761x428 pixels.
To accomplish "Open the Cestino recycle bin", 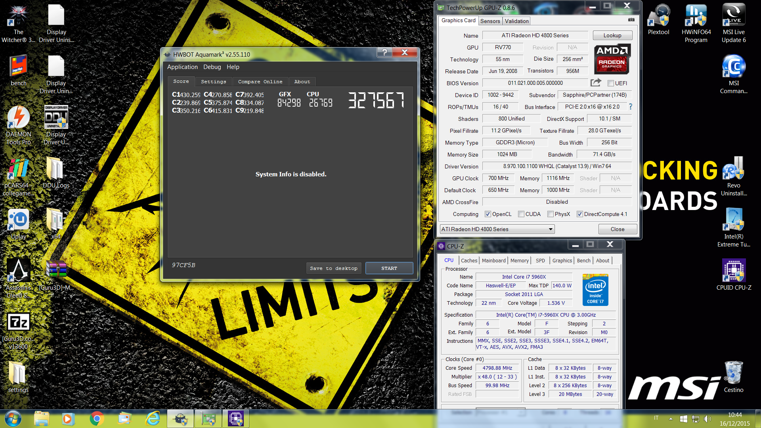I will [734, 376].
